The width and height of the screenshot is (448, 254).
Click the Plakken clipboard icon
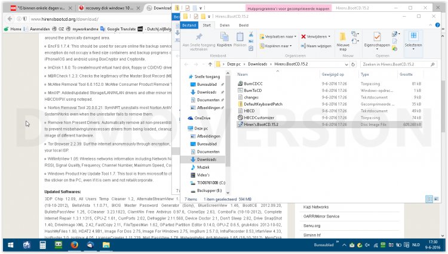pos(240,37)
